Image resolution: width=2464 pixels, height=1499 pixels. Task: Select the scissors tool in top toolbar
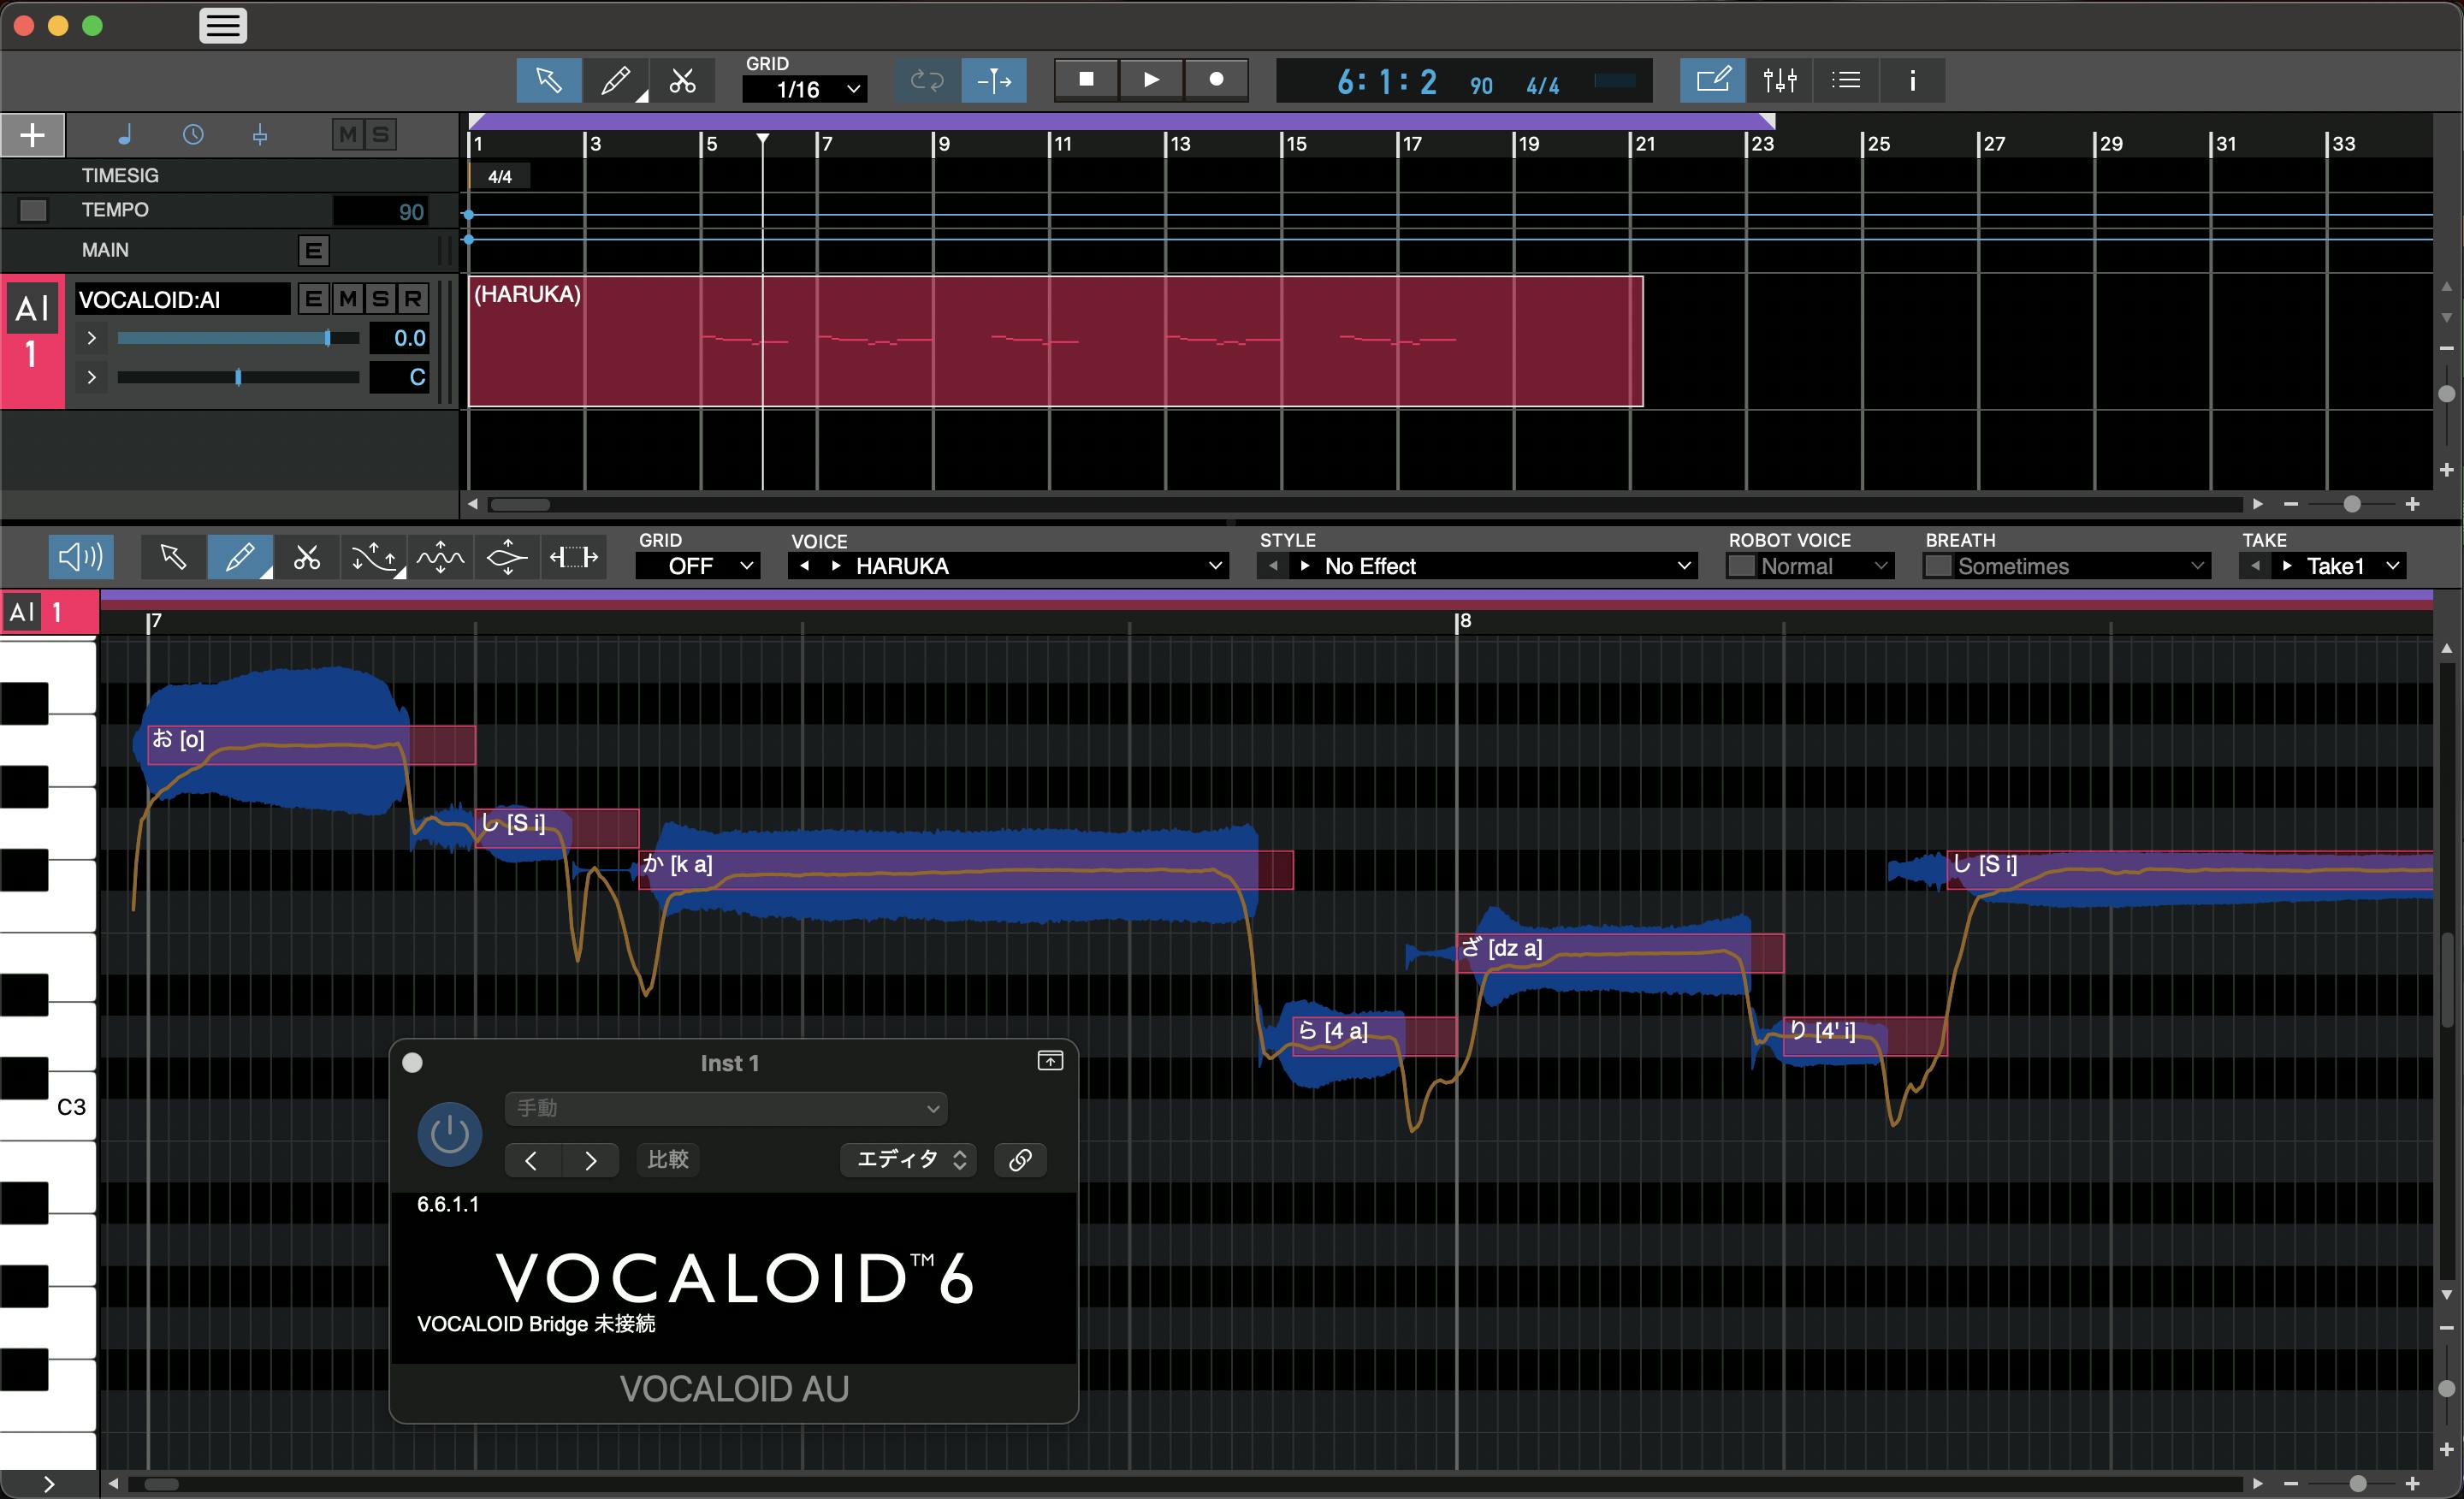tap(682, 80)
